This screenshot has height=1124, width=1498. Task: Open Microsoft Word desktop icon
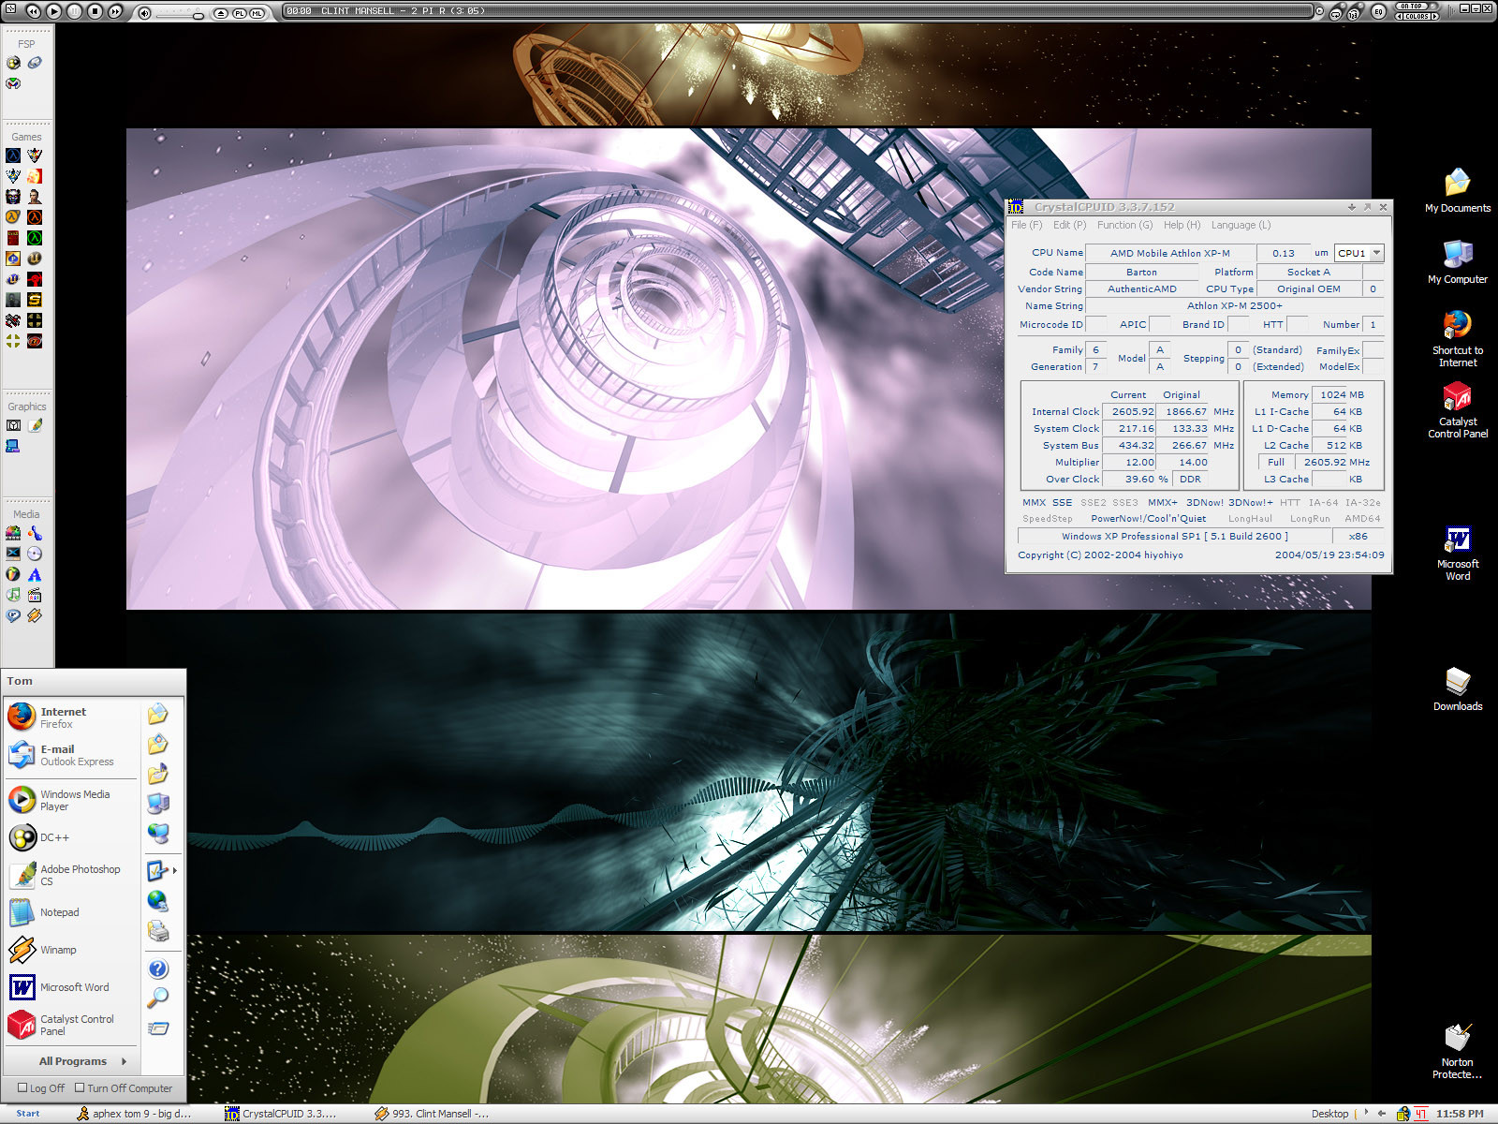click(1458, 554)
